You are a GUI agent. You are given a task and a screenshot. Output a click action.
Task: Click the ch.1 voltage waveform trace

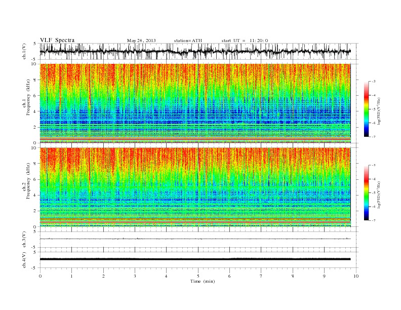[x=195, y=51]
